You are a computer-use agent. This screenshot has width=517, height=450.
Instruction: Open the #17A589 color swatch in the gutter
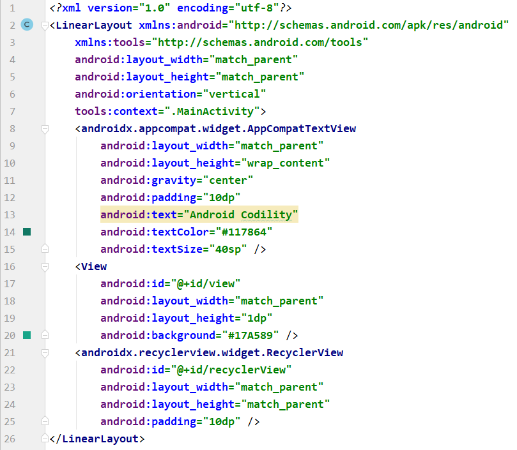tap(27, 335)
